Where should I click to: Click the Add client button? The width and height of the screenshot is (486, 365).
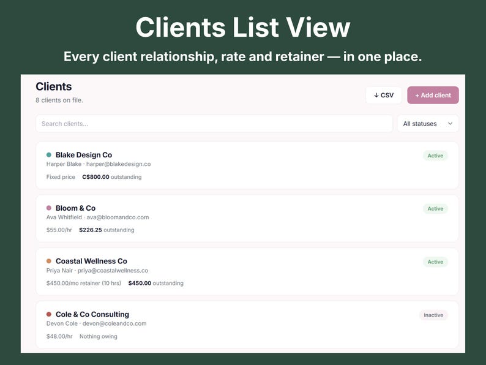[433, 95]
